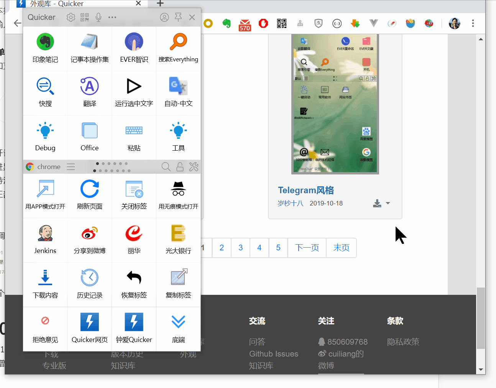Open 搜索Everything search action

(178, 49)
